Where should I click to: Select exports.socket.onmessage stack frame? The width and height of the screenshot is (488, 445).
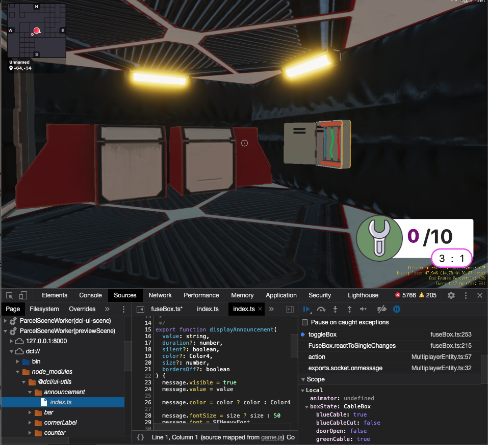tap(390, 368)
